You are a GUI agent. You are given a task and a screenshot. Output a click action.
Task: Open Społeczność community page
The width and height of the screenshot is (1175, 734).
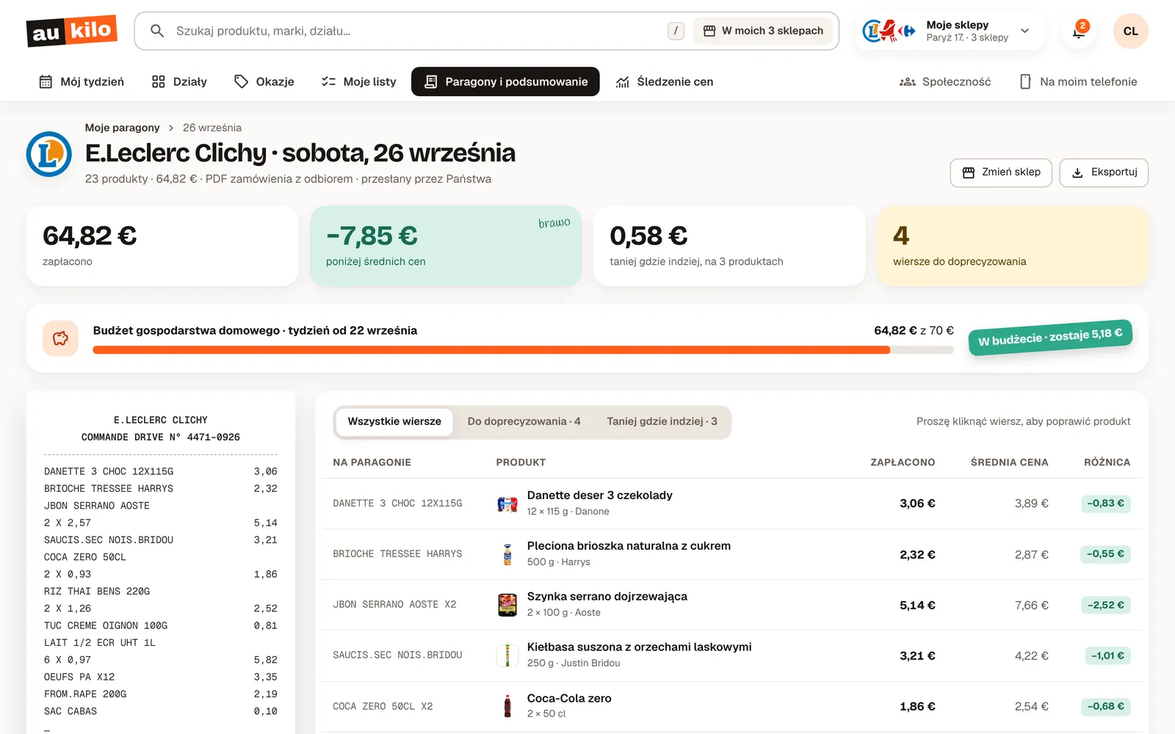coord(945,81)
